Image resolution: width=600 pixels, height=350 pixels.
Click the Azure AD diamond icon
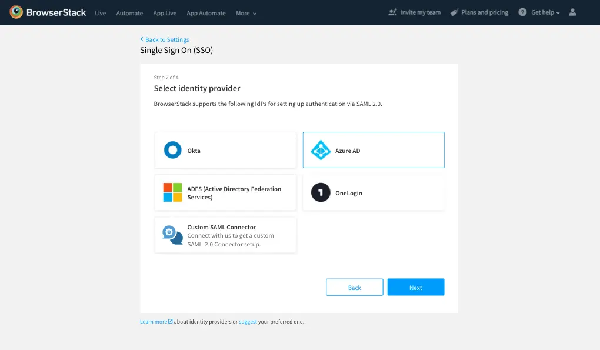(x=321, y=150)
